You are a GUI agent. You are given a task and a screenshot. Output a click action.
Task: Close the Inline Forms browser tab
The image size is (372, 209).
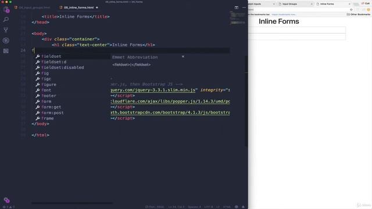(349, 4)
